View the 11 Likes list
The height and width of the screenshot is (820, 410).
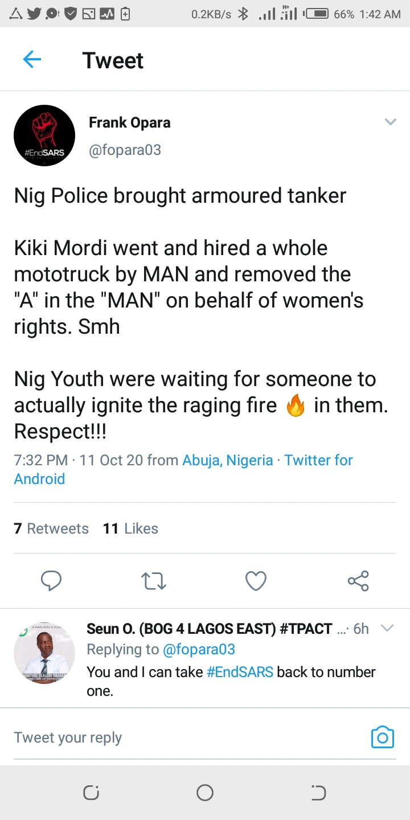click(x=130, y=528)
